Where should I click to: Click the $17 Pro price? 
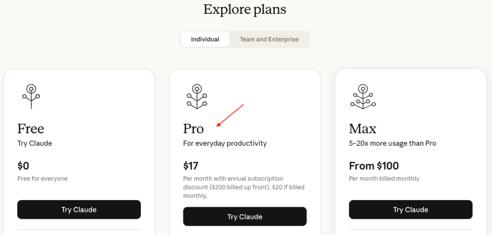tap(191, 166)
